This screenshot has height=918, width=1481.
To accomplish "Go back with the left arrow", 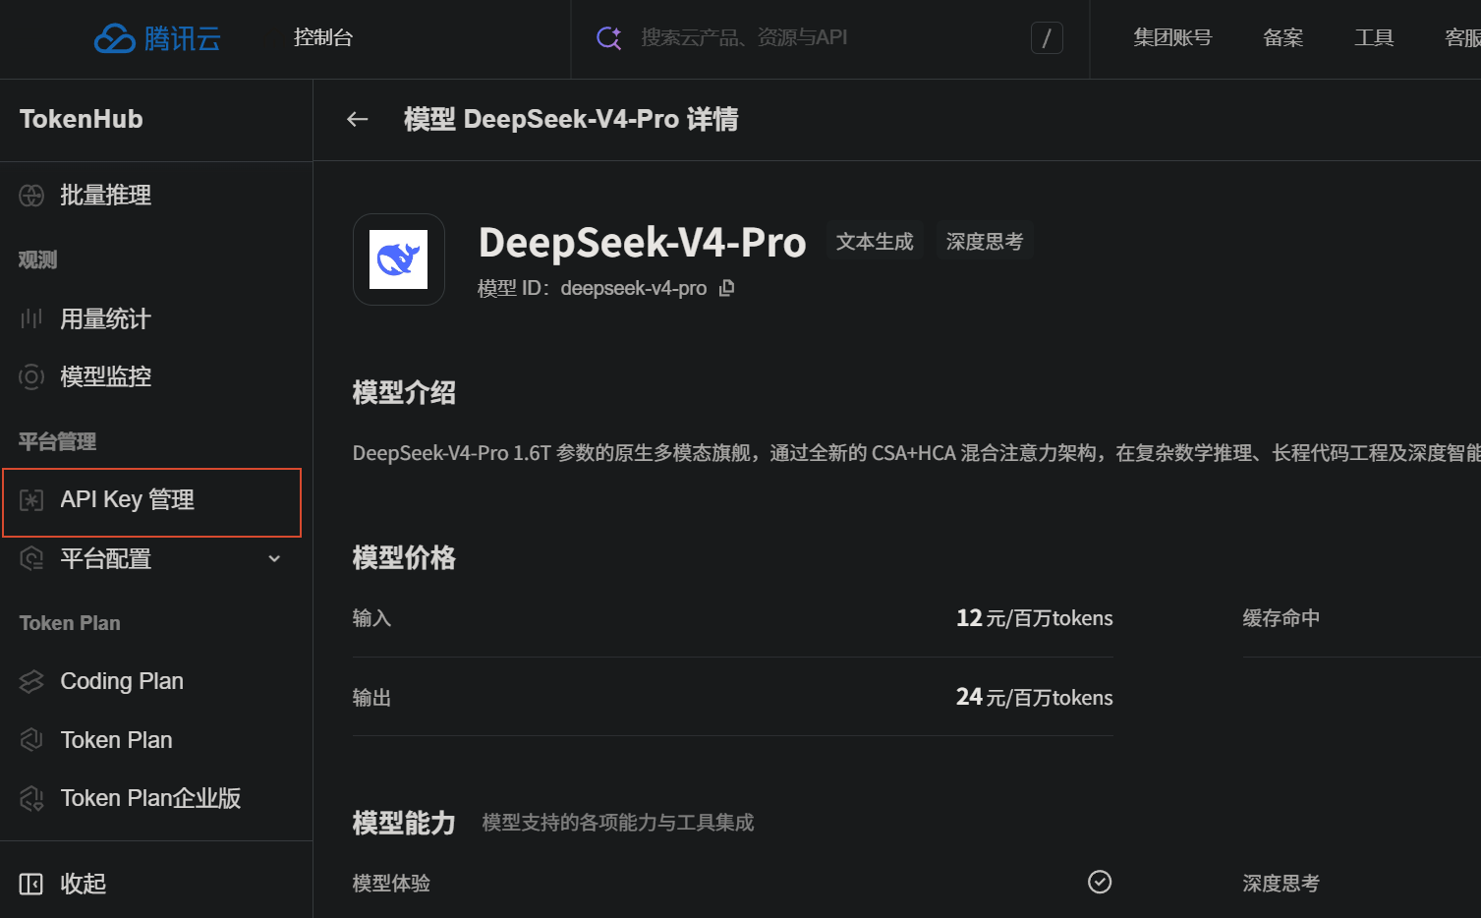I will 358,119.
